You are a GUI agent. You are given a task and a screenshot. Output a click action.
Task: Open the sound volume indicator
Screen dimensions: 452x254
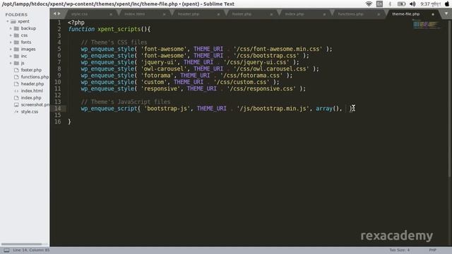tap(412, 4)
